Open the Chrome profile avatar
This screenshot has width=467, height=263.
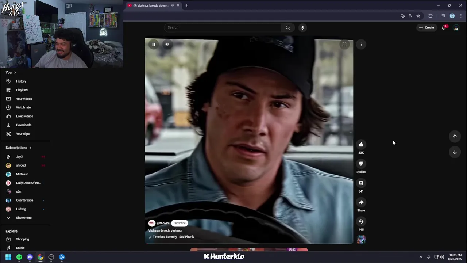pos(452,16)
